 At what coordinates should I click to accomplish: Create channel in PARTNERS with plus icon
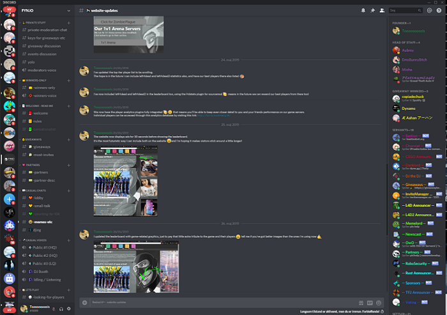[x=69, y=165]
